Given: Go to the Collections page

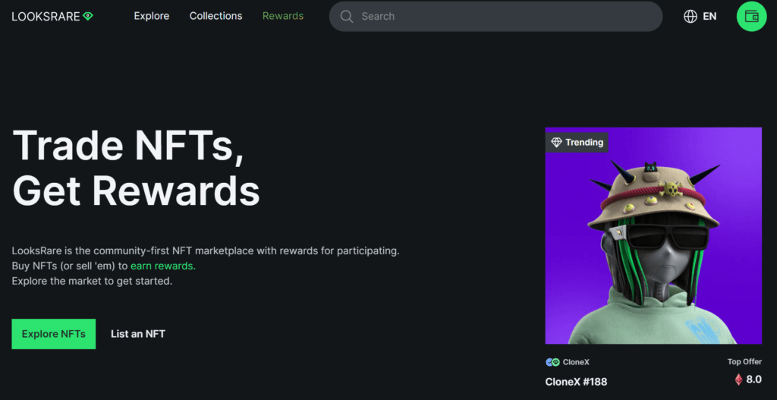Looking at the screenshot, I should tap(216, 16).
